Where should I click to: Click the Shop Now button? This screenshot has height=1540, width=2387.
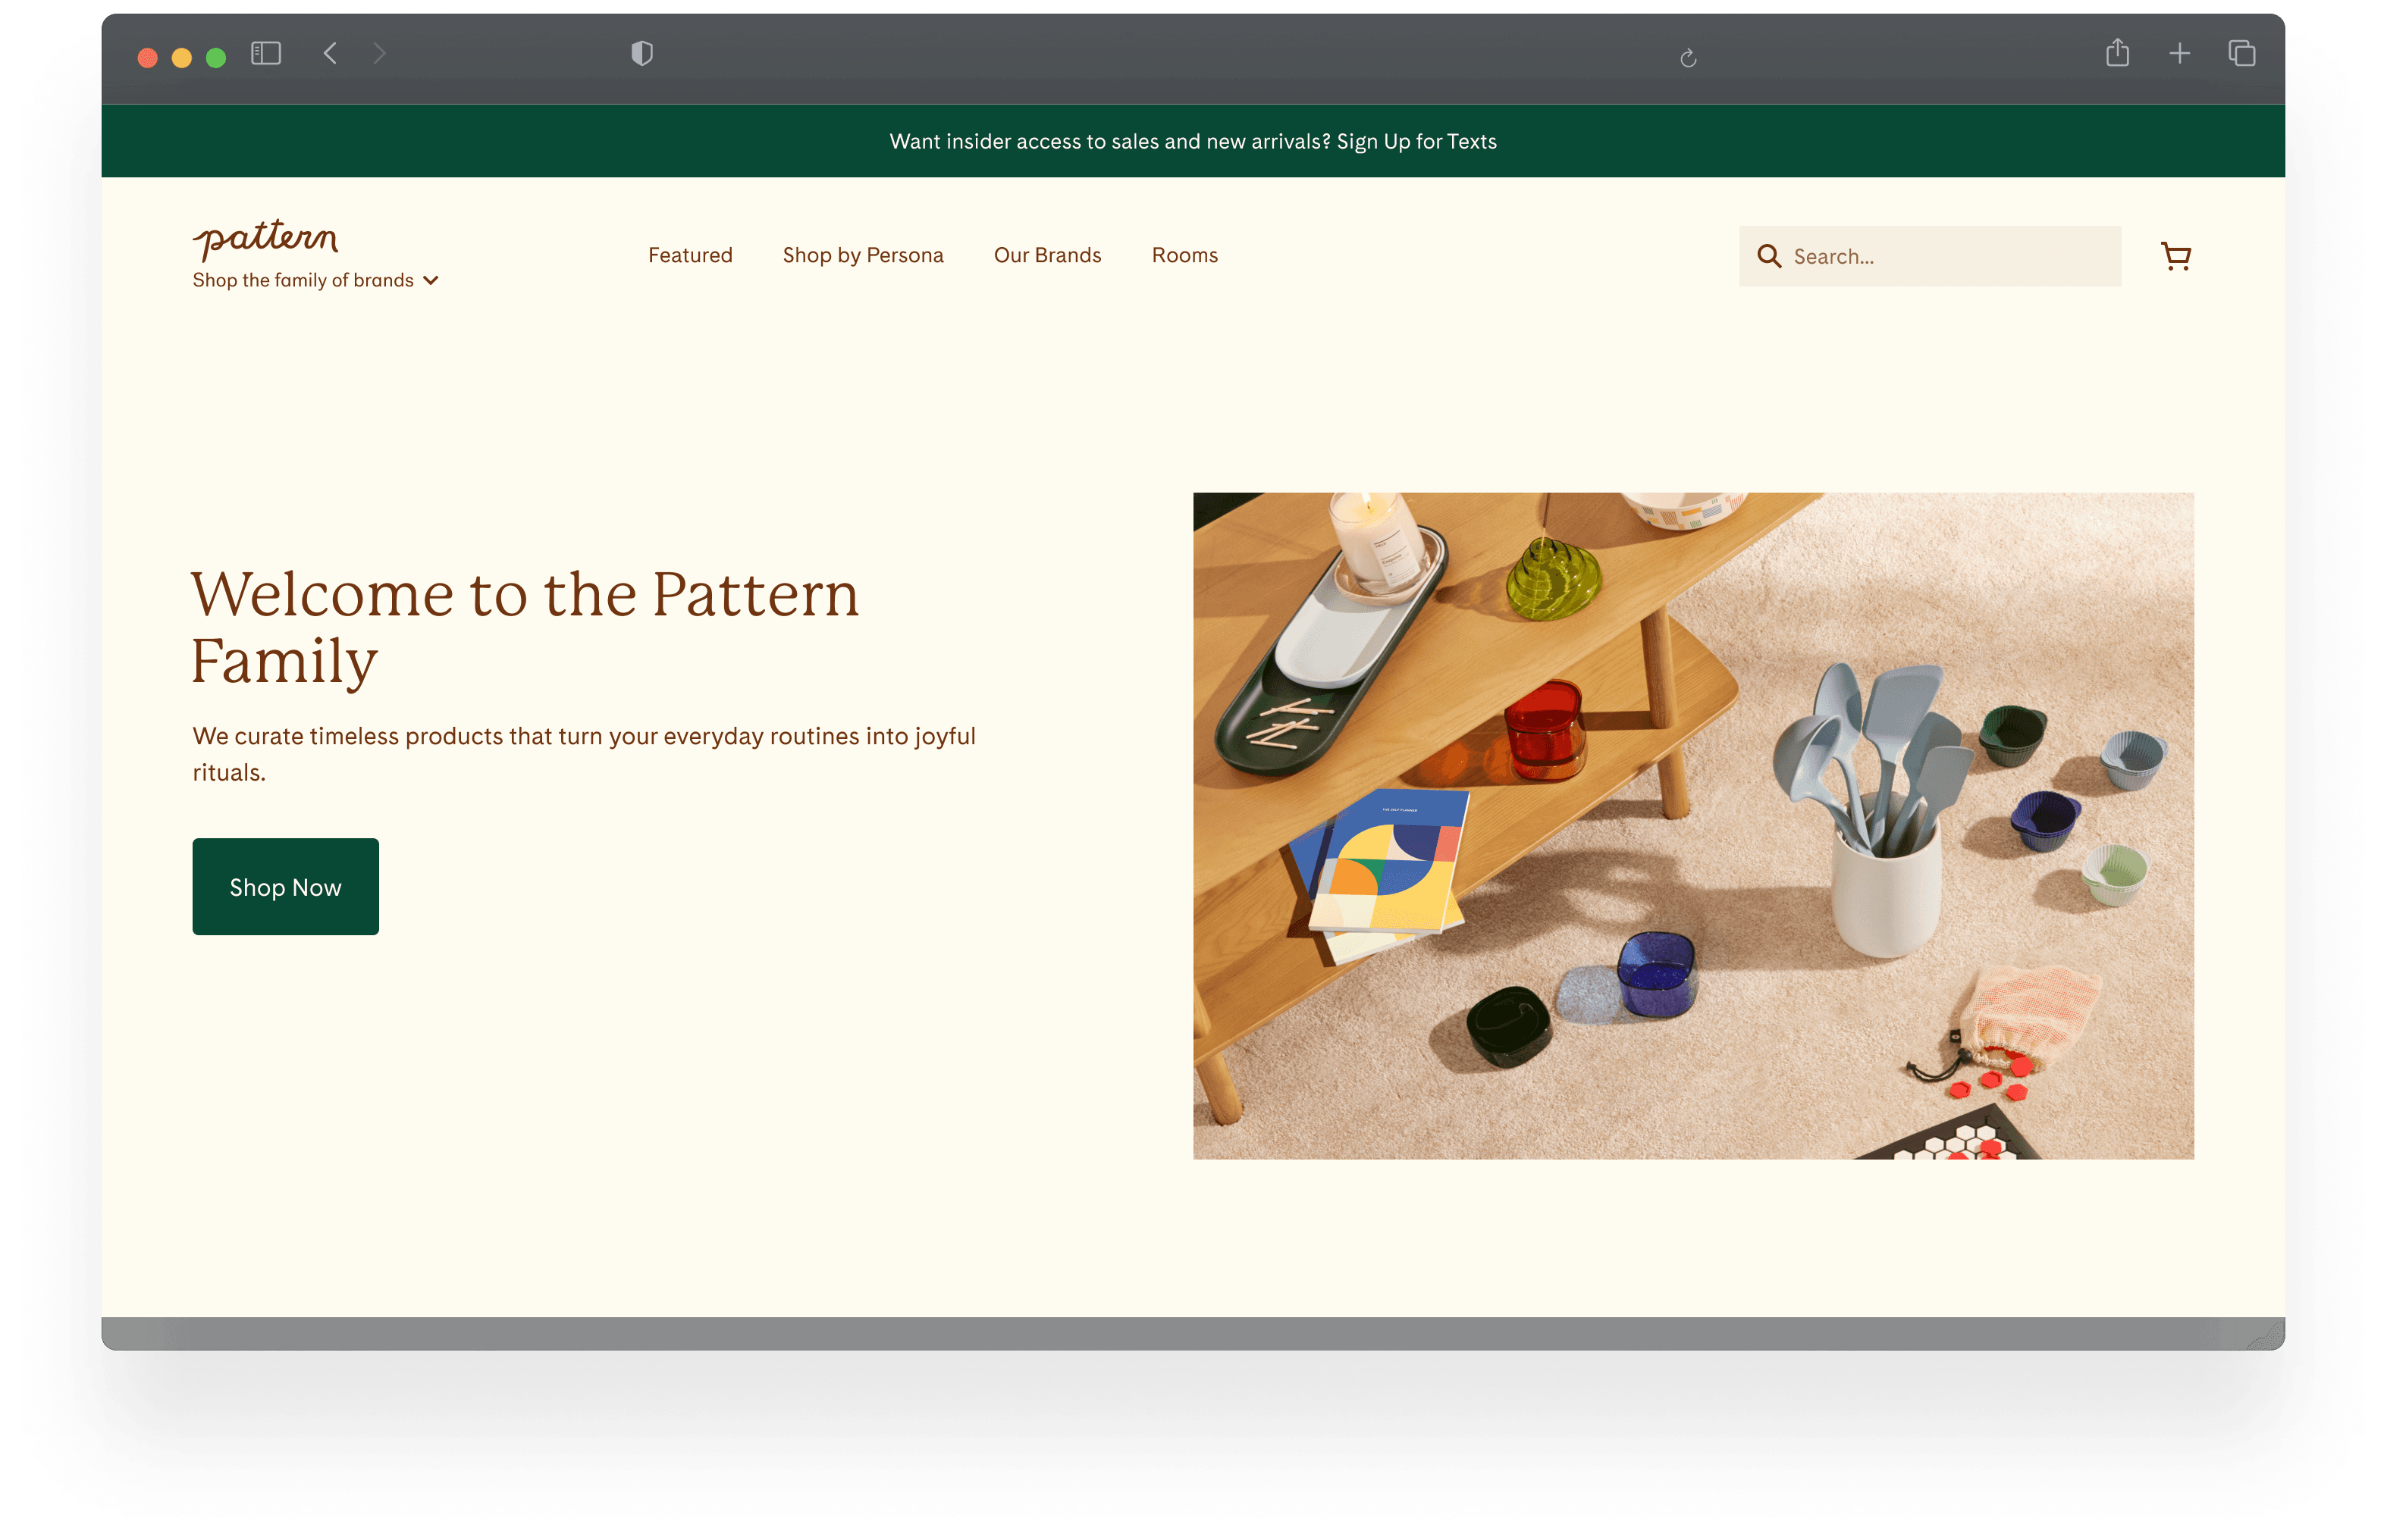(285, 887)
